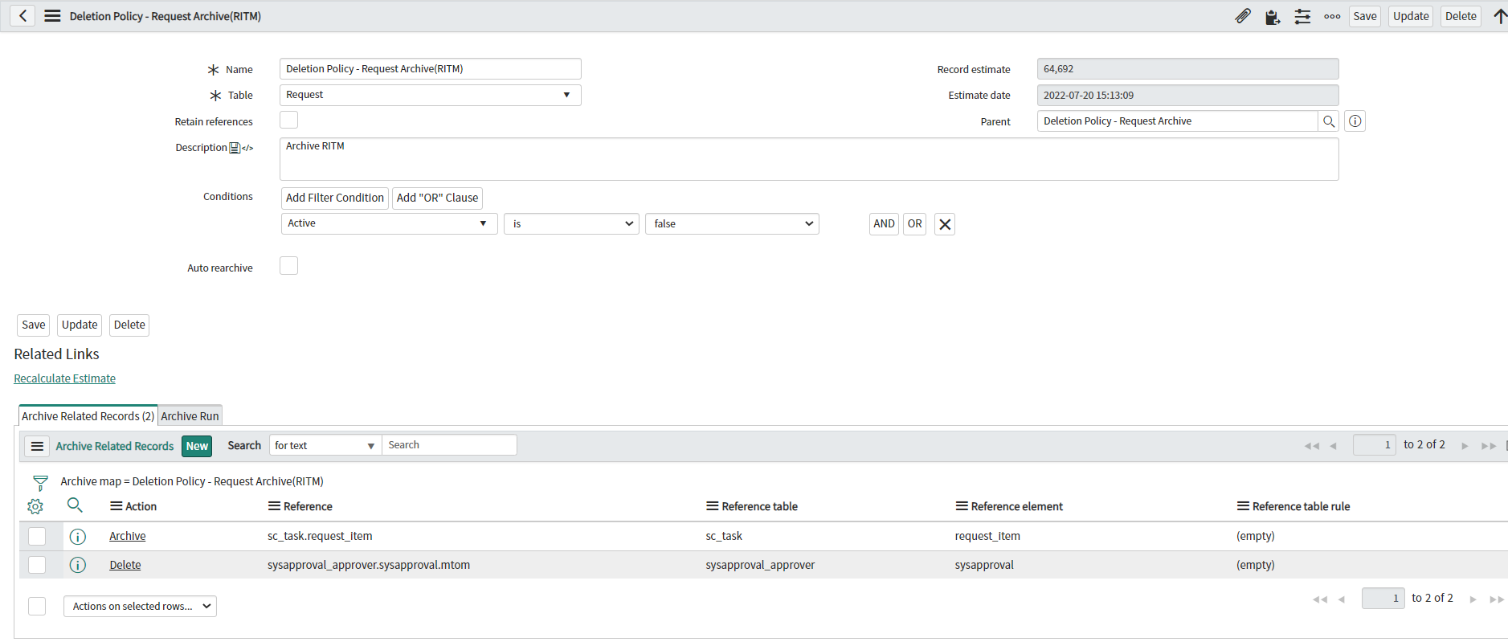Click into the Name input field
This screenshot has height=642, width=1508.
430,69
